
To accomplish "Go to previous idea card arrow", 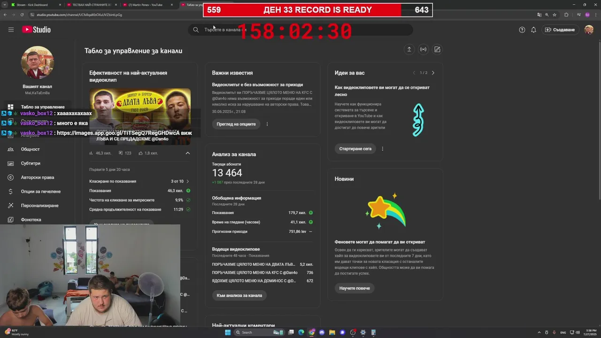I will (414, 73).
